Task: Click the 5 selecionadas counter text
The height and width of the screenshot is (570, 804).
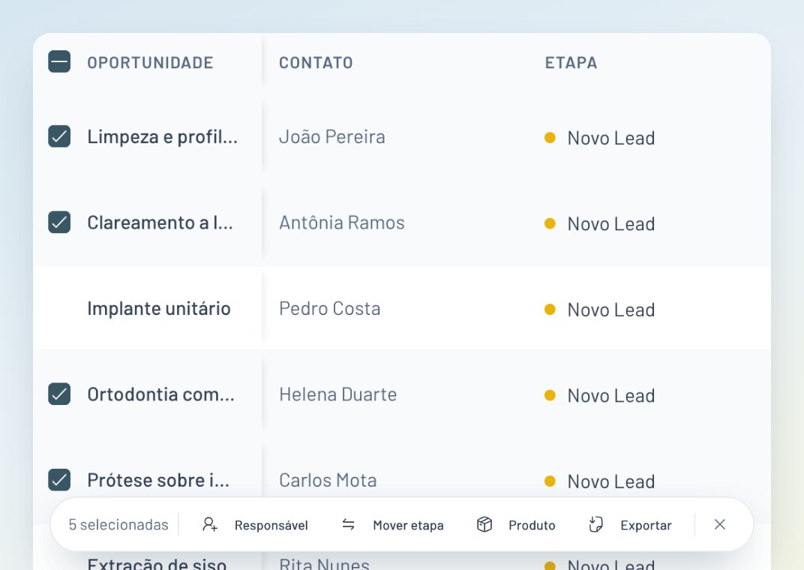Action: pos(118,525)
